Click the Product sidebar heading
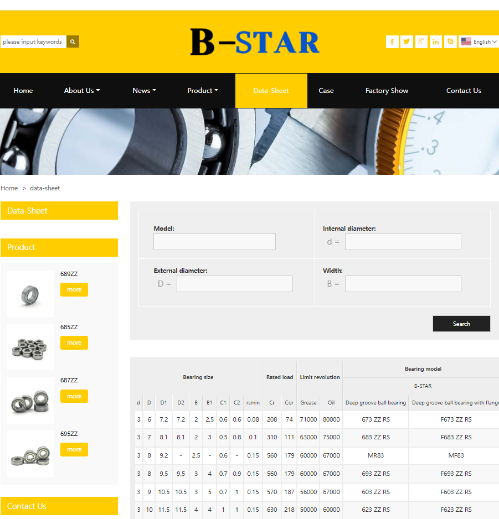Image resolution: width=499 pixels, height=519 pixels. (59, 247)
